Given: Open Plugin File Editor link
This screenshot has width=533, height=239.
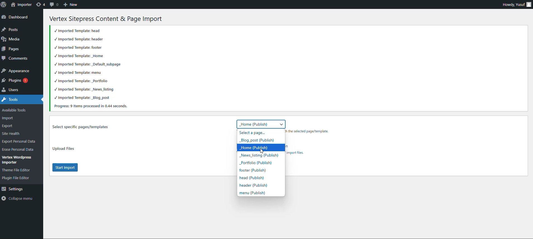Looking at the screenshot, I should coord(15,178).
